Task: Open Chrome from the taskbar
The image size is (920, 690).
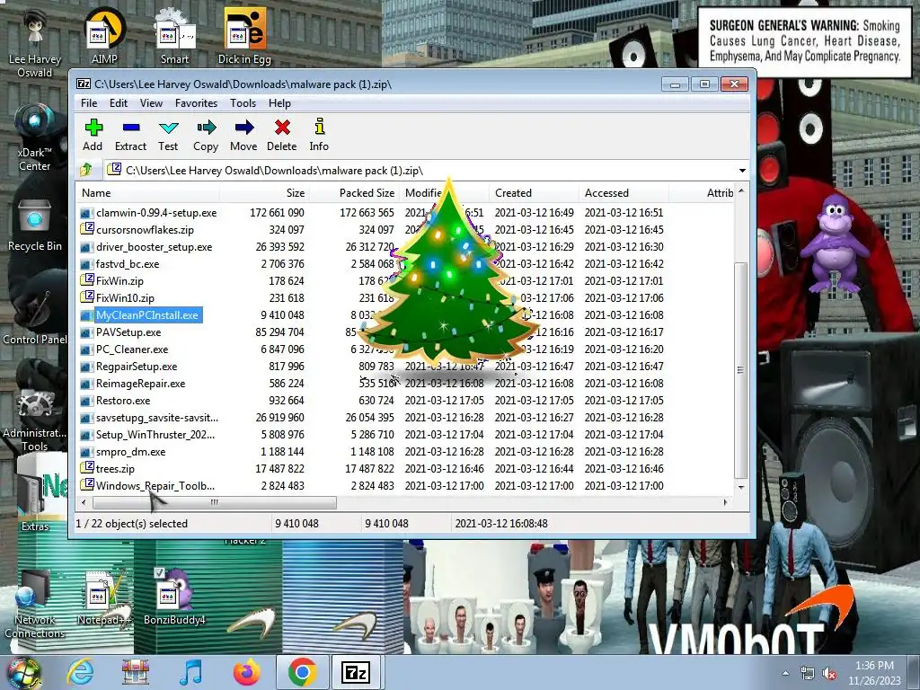Action: click(302, 673)
